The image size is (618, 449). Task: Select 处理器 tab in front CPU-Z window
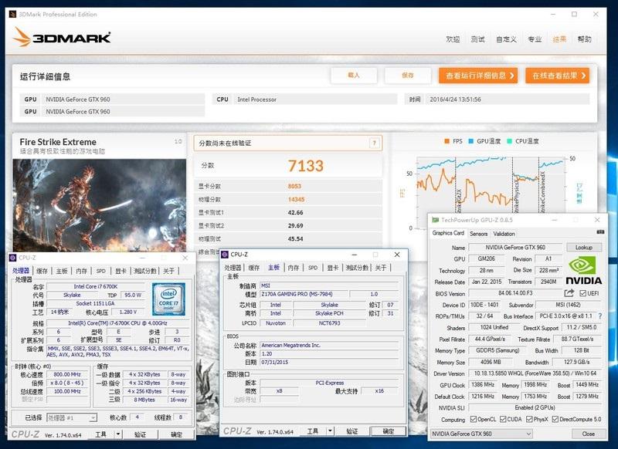[x=233, y=268]
